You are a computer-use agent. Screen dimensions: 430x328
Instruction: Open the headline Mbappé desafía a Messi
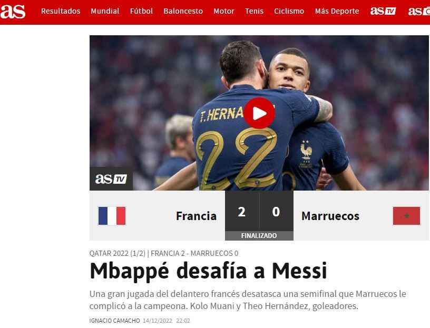[x=209, y=271]
